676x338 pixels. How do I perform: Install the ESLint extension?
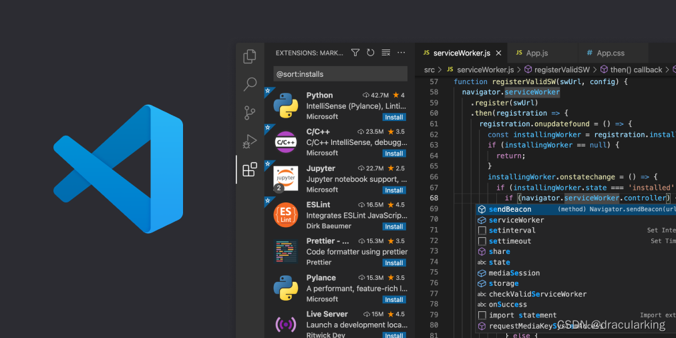394,226
